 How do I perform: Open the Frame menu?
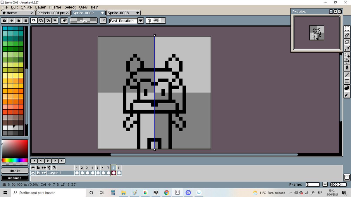pyautogui.click(x=55, y=7)
